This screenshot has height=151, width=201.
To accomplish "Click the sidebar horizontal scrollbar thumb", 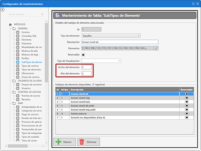I will click(x=18, y=146).
